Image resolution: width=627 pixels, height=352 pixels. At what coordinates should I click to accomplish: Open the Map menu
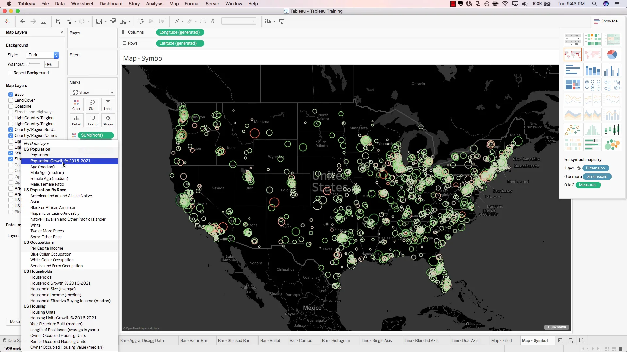pos(174,4)
